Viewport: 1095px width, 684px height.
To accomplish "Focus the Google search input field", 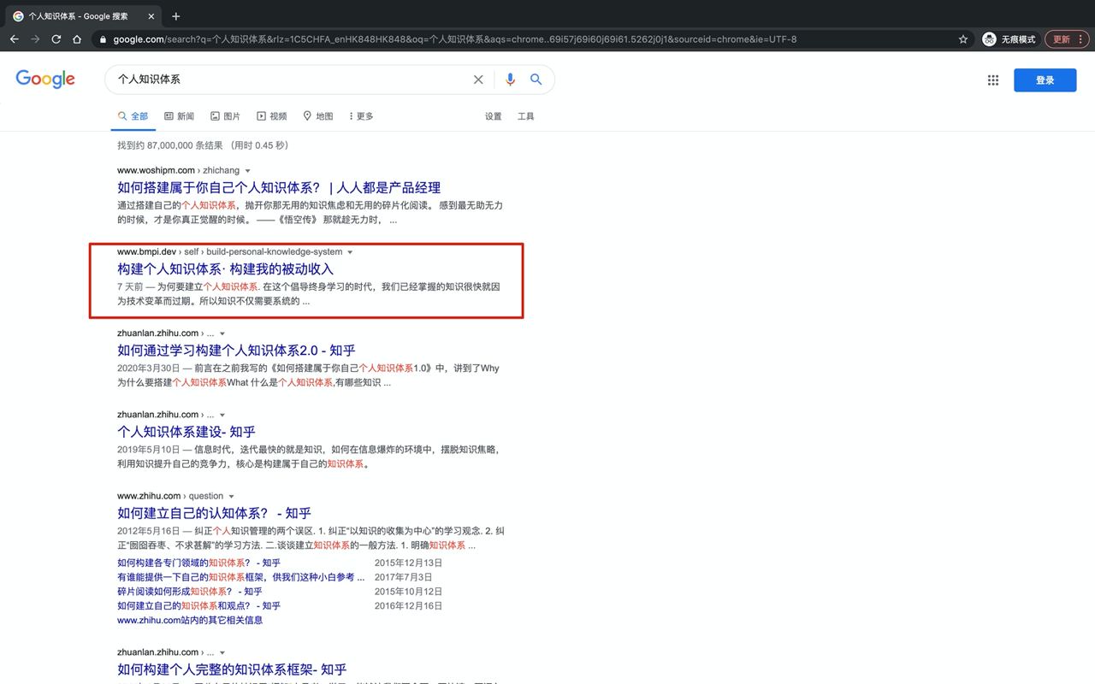I will click(x=291, y=80).
